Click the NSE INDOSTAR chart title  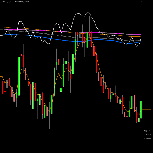(x=22, y=2)
